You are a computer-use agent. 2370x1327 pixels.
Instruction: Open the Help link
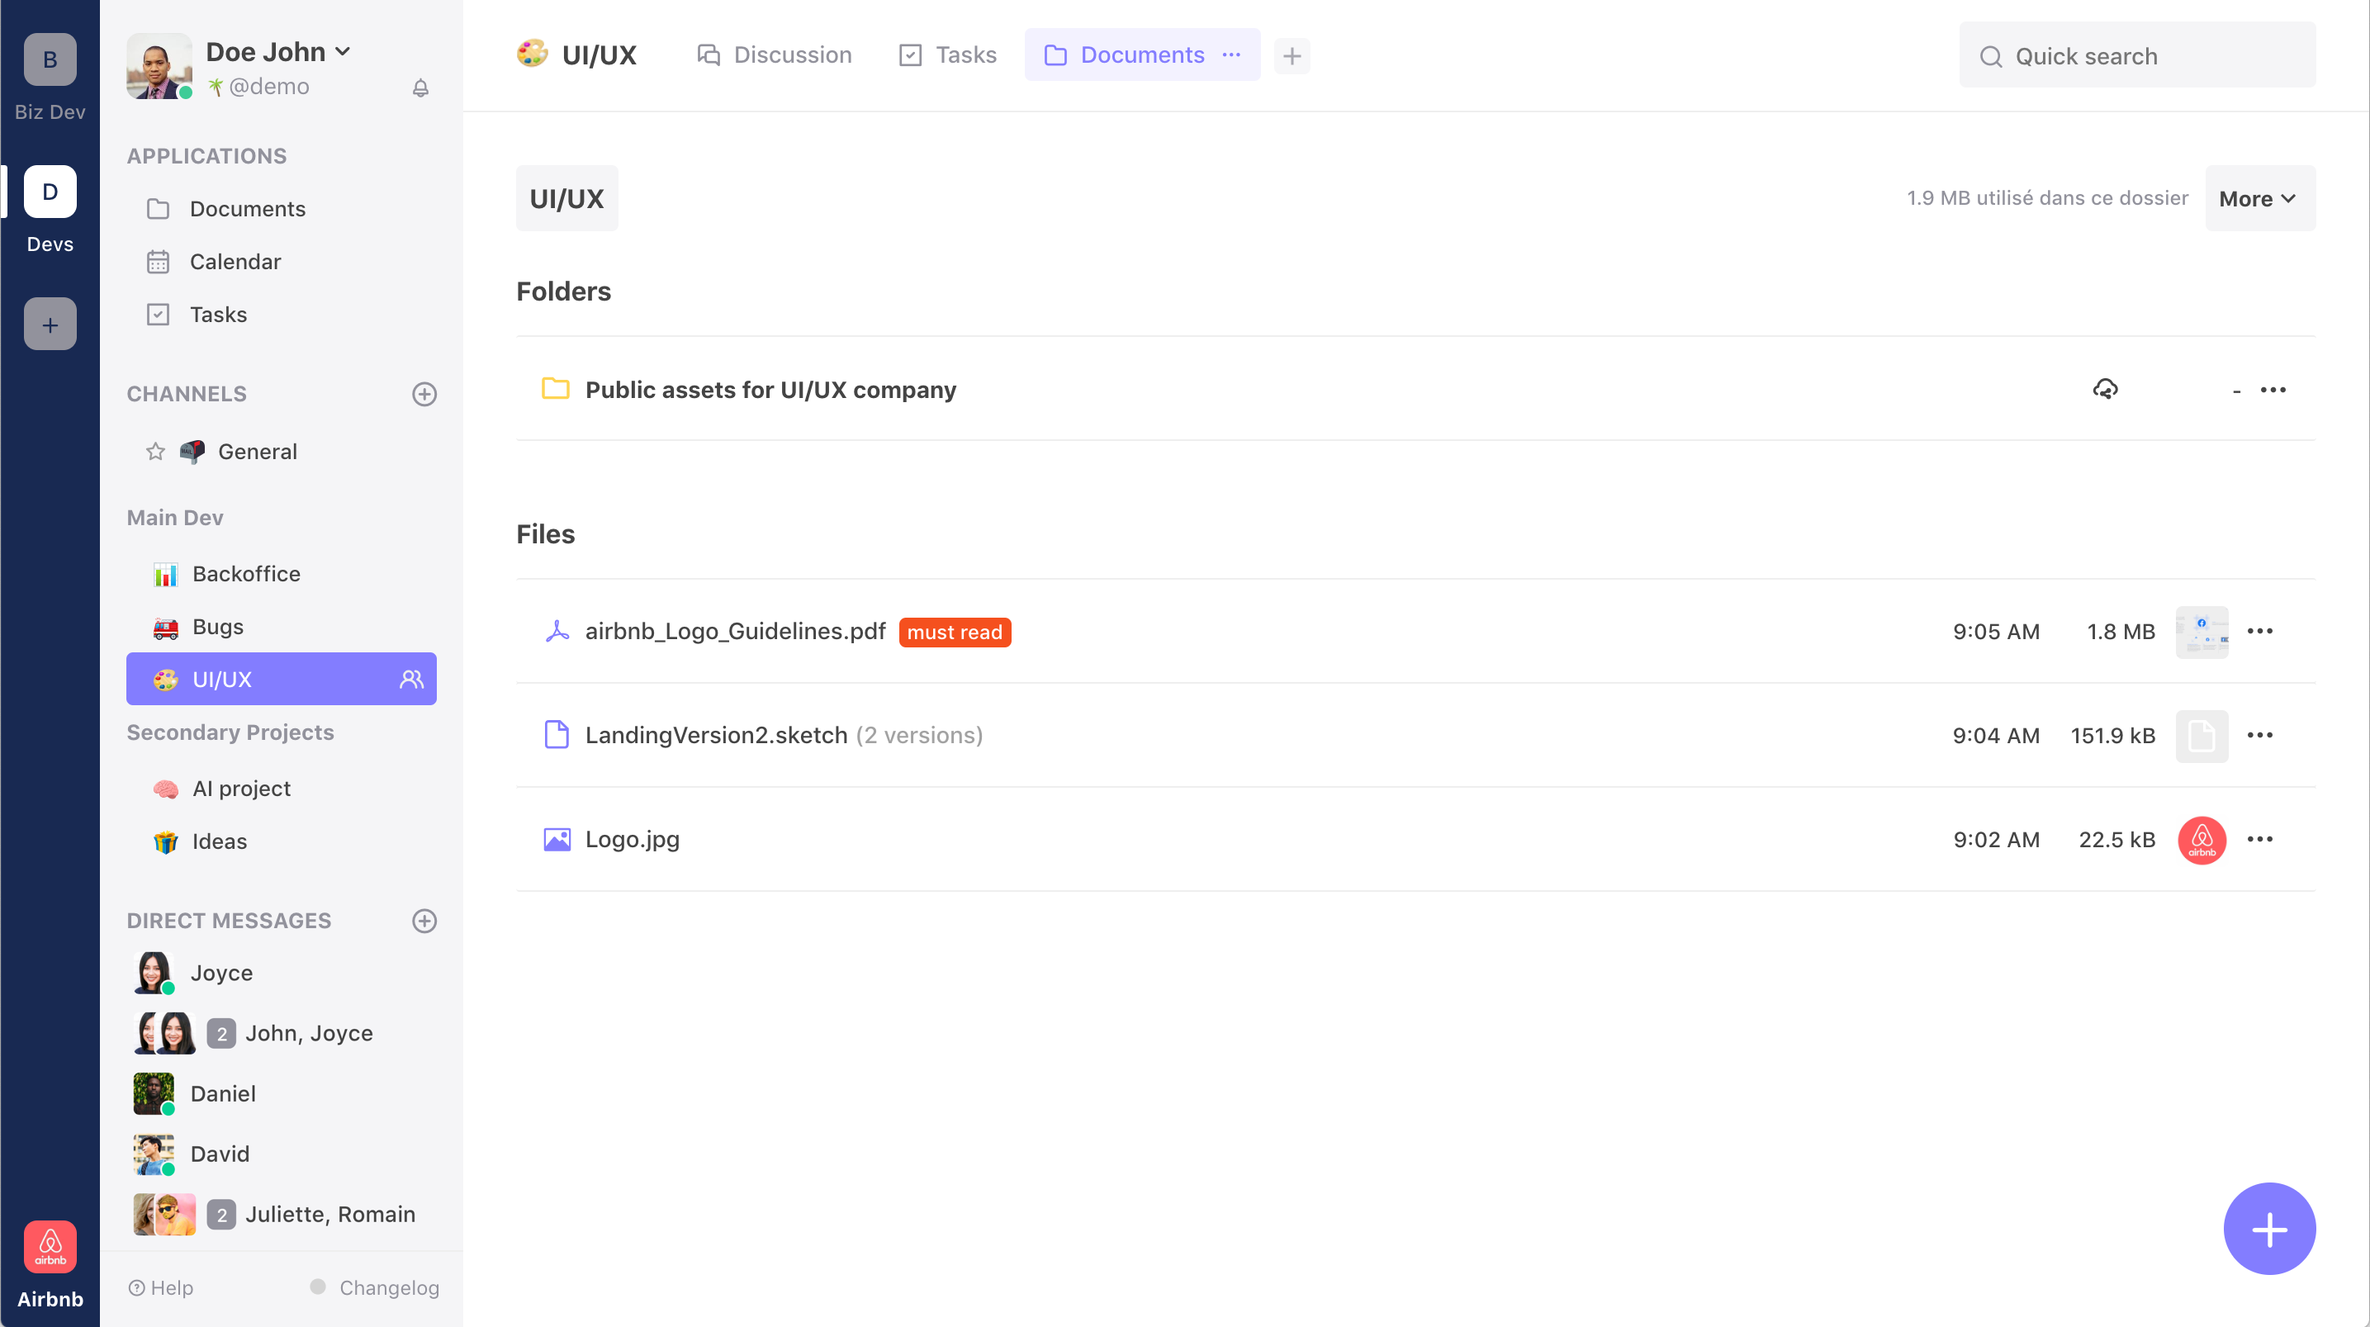(161, 1287)
